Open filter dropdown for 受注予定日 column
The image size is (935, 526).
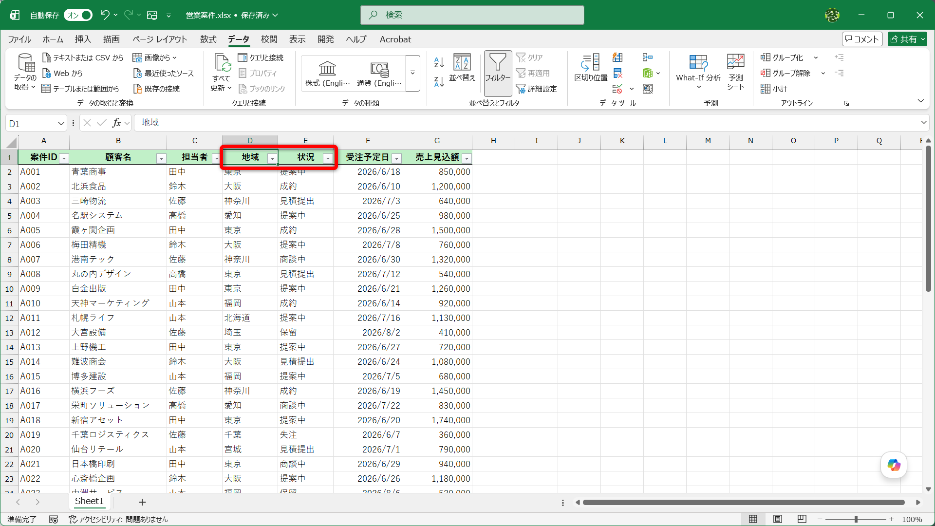point(396,158)
